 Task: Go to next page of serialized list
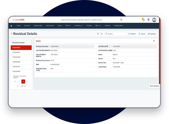[27, 81]
